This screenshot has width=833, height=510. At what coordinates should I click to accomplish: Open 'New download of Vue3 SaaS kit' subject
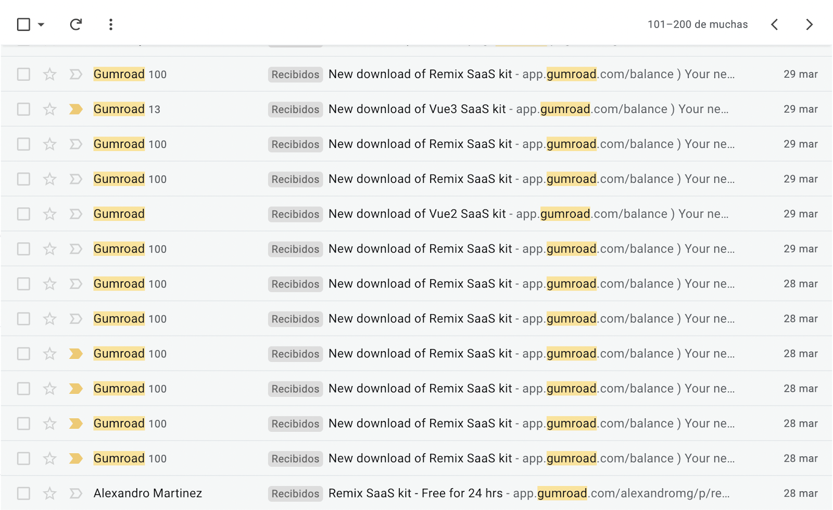(417, 109)
